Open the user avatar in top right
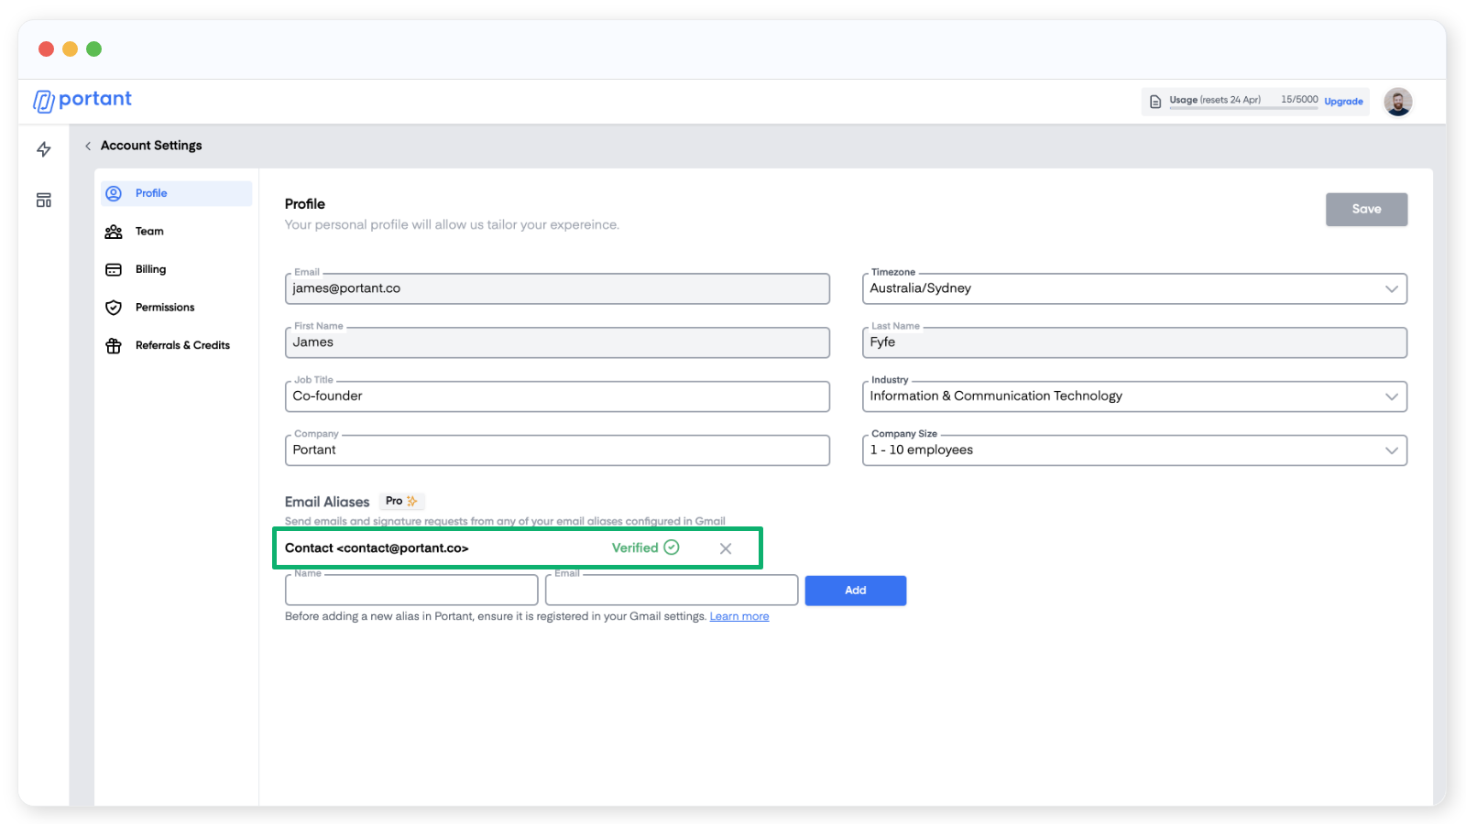Image resolution: width=1466 pixels, height=824 pixels. pos(1397,102)
